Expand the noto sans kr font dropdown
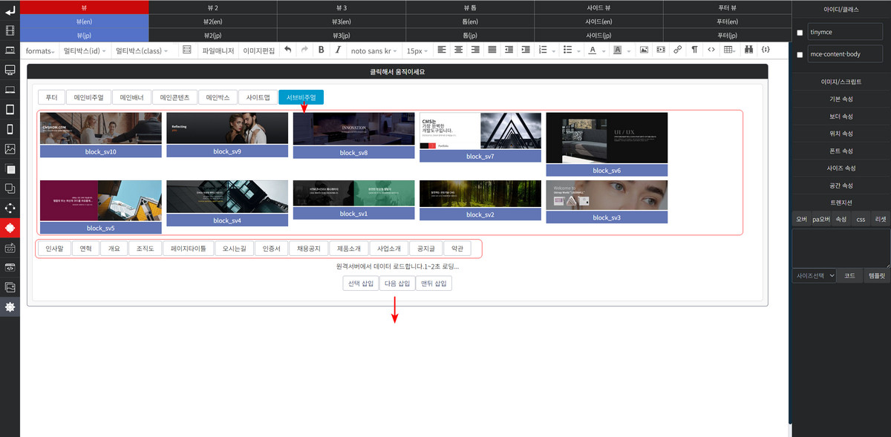This screenshot has height=437, width=891. pyautogui.click(x=374, y=51)
